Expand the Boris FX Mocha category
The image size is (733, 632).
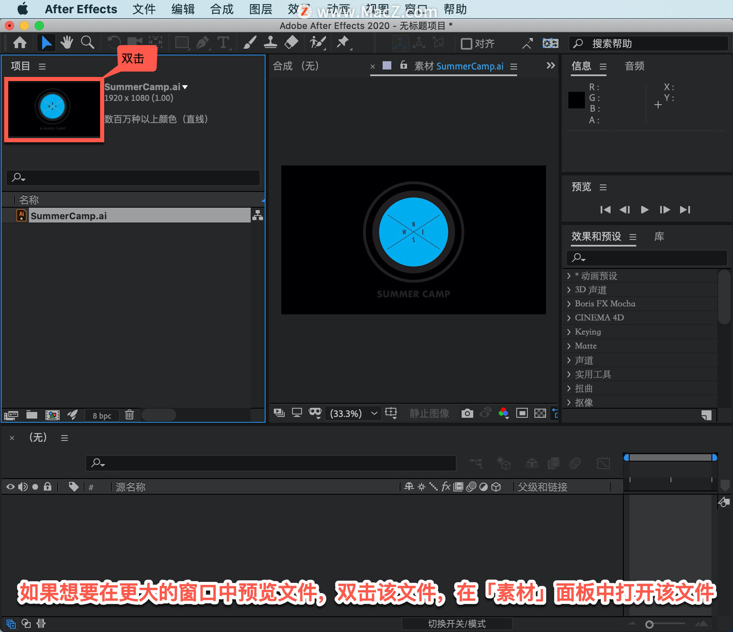(569, 304)
